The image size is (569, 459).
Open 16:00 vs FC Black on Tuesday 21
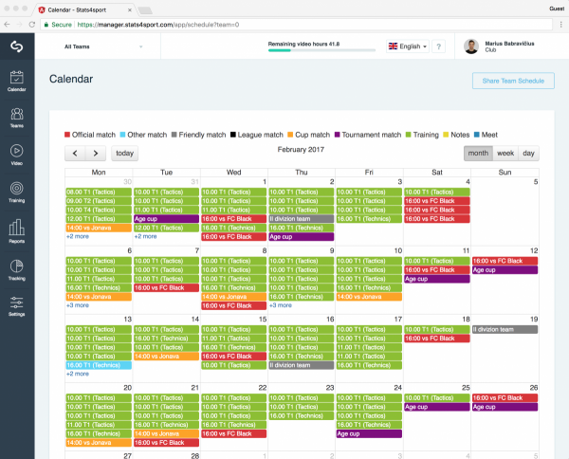167,443
